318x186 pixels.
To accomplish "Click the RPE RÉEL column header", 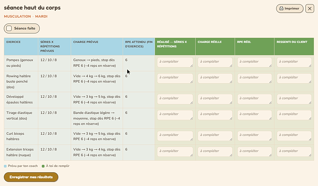I will [x=254, y=46].
